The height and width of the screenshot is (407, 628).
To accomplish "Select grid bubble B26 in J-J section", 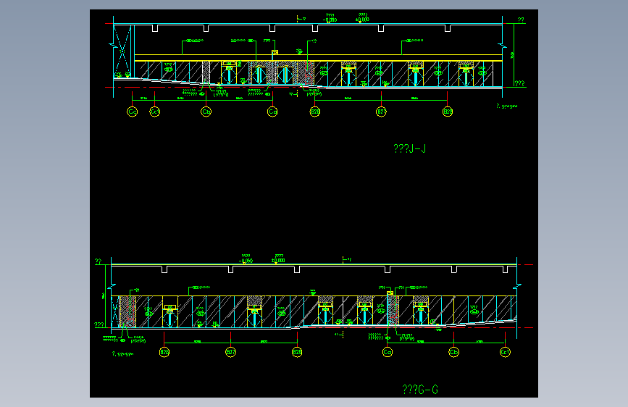I will [x=448, y=112].
